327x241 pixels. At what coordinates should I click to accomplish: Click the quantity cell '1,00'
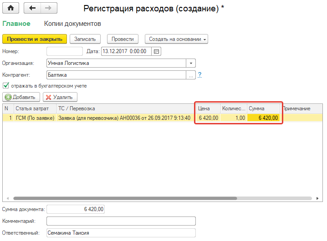click(234, 118)
